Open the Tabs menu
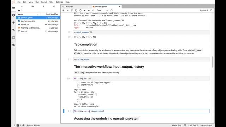 coord(51,2)
